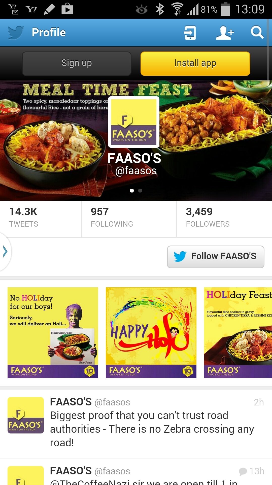
Task: Open the 3,459 Followers tab
Action: click(224, 219)
